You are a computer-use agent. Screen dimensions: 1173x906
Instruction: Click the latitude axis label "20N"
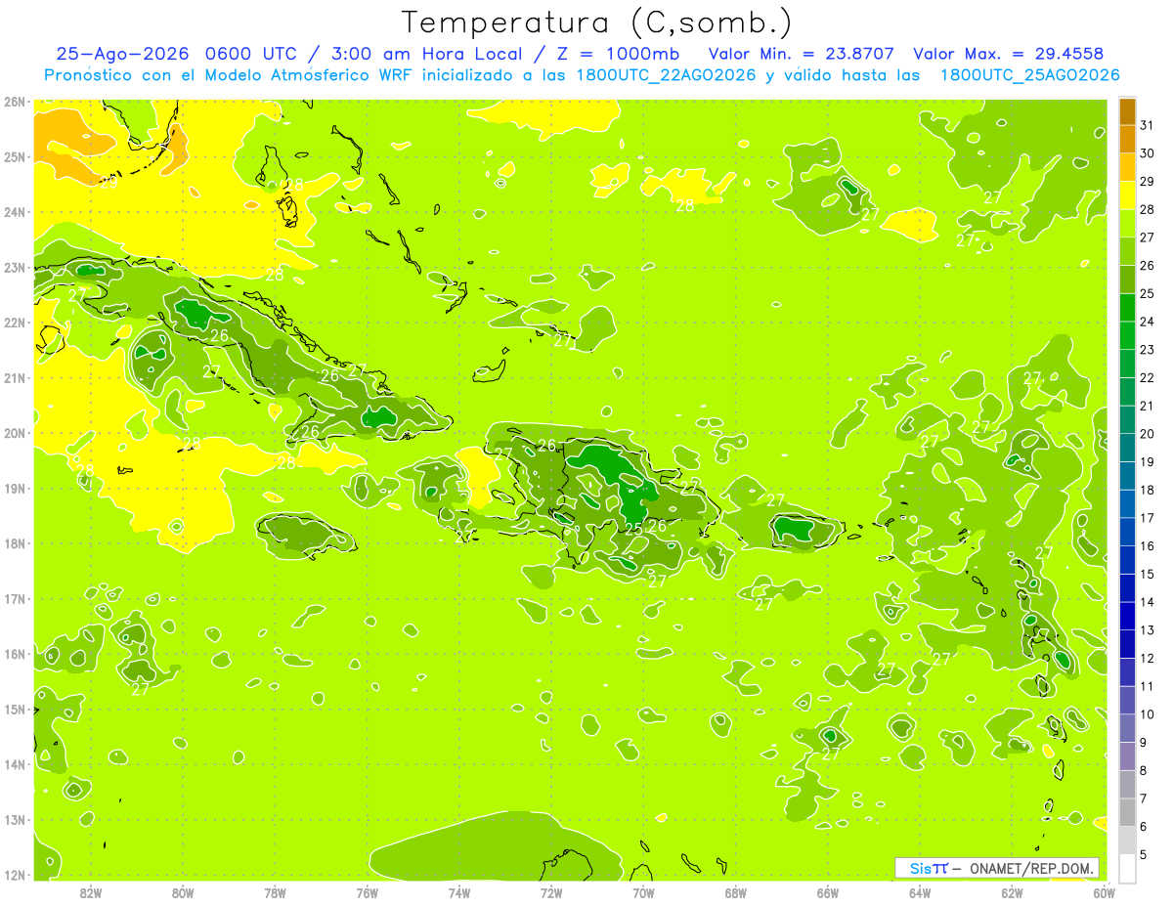pyautogui.click(x=14, y=433)
